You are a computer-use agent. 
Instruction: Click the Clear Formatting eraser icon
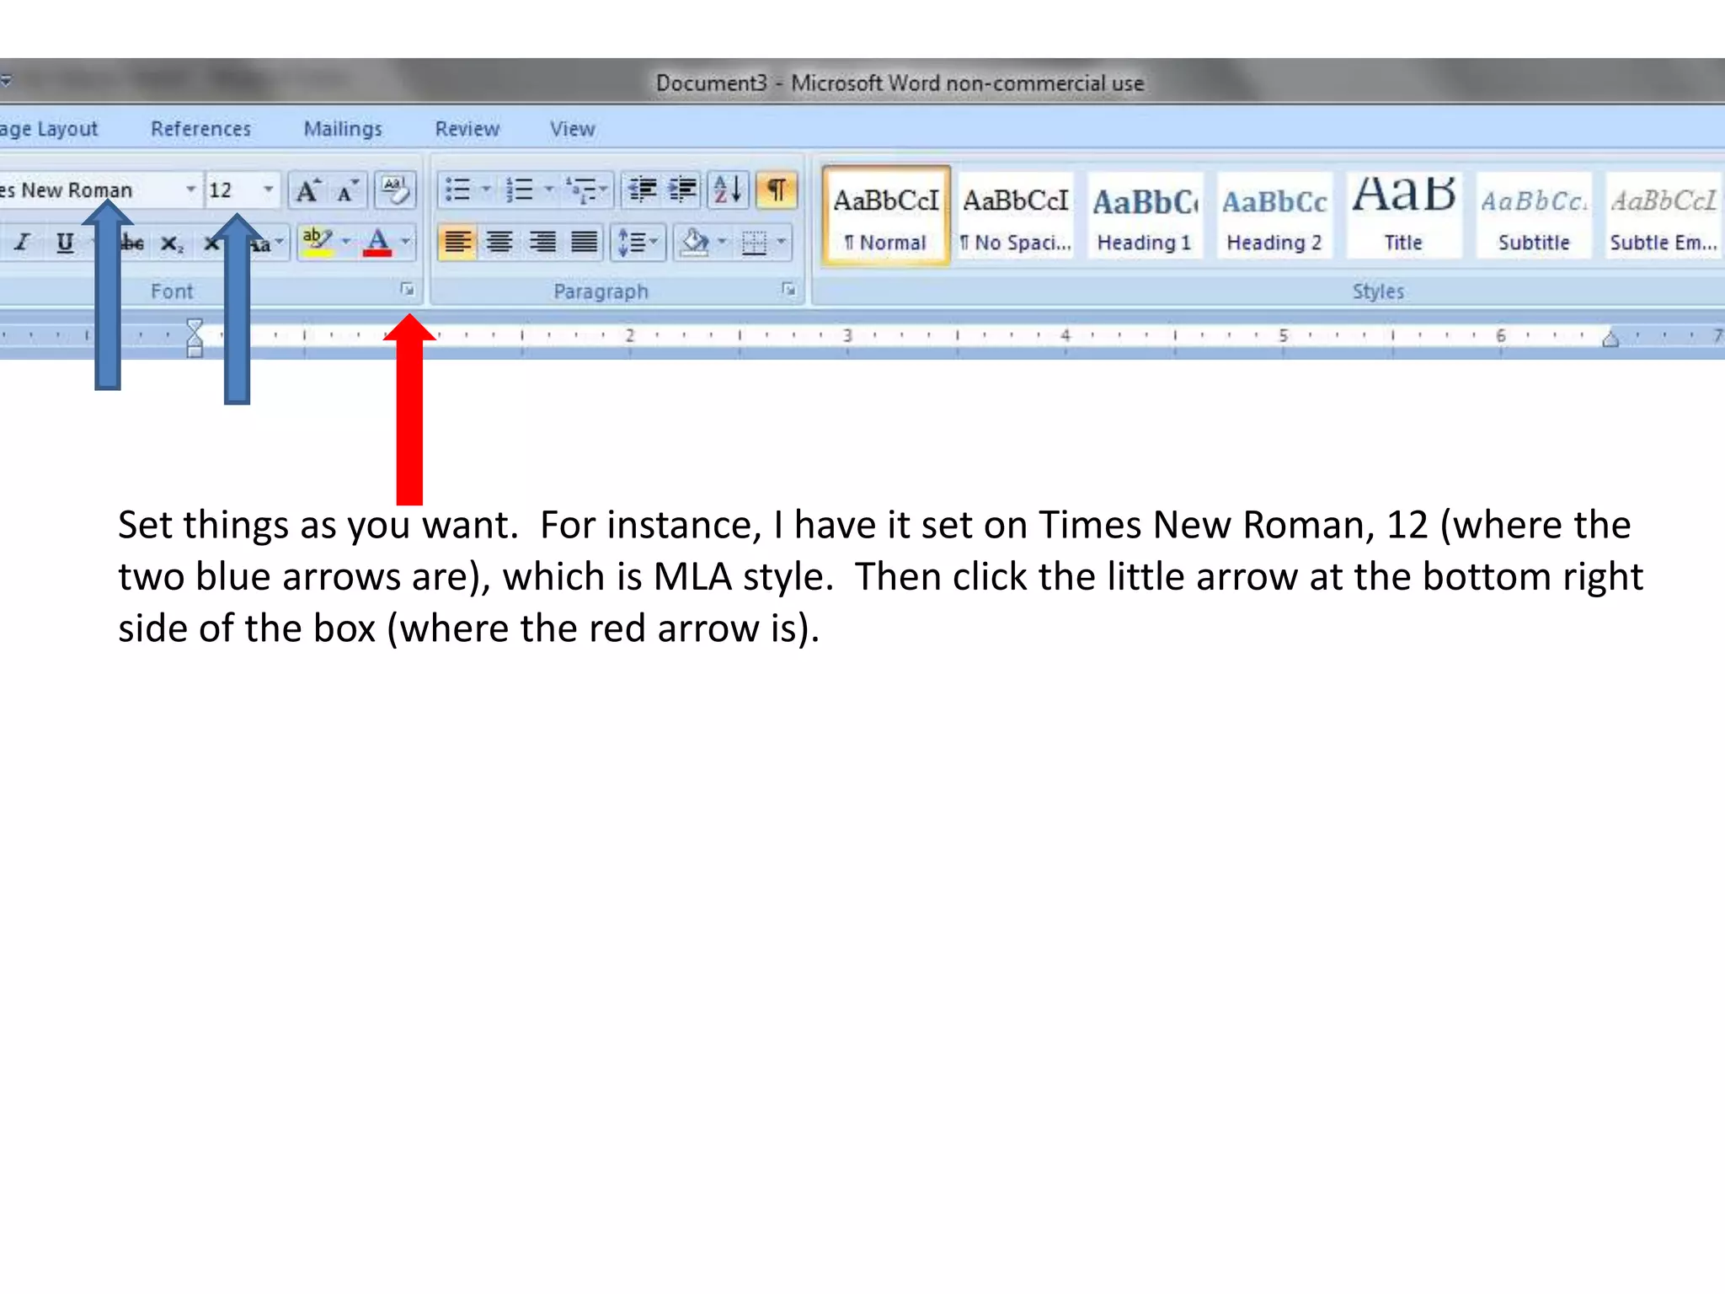(394, 191)
